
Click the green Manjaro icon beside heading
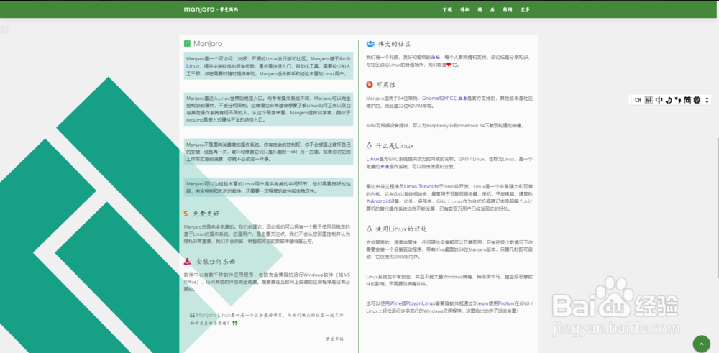(187, 44)
